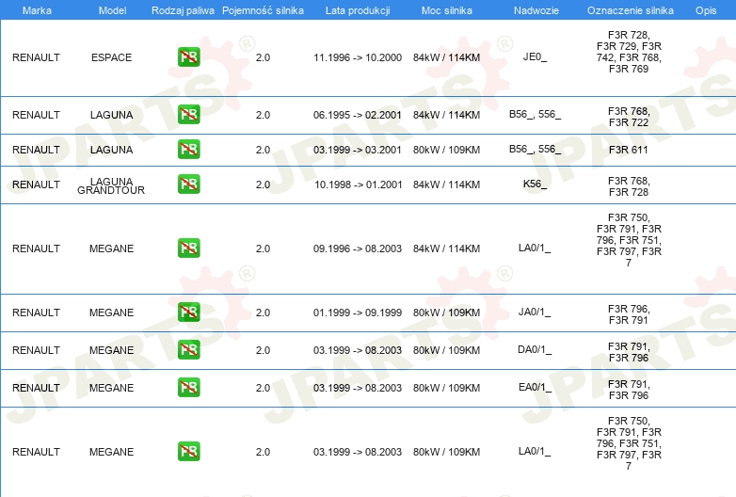Click the 01.1999 -> 09.1999 production date cell

[357, 313]
